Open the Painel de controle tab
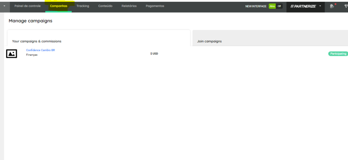 click(28, 6)
